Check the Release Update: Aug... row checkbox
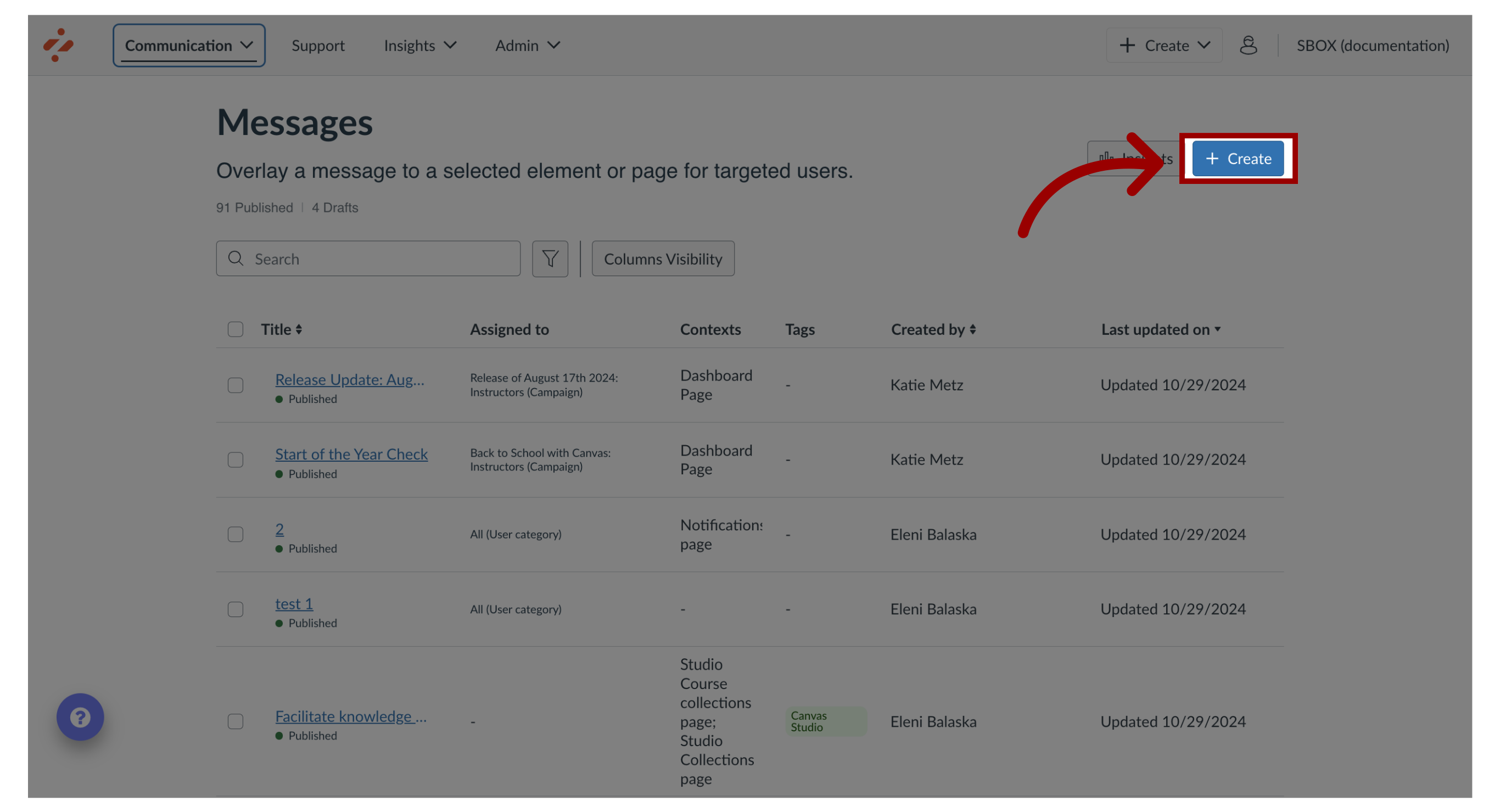 [235, 385]
